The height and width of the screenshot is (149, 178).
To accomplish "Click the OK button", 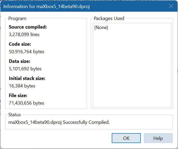I will click(126, 138).
